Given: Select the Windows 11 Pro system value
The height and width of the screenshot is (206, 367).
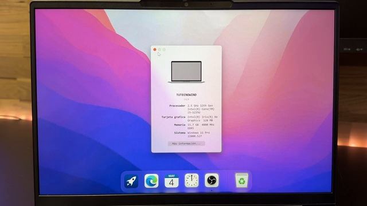Looking at the screenshot, I should pos(198,134).
